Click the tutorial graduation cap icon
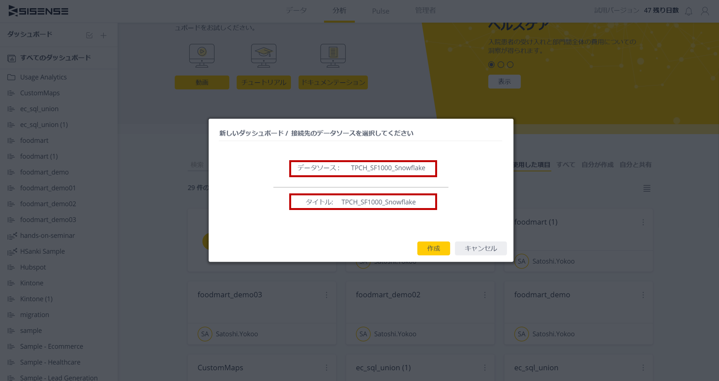This screenshot has width=719, height=381. click(264, 56)
